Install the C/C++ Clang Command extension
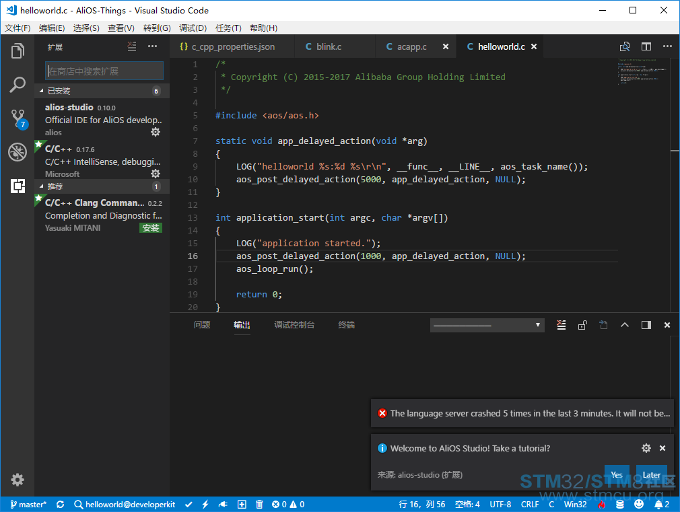This screenshot has height=512, width=680. [x=151, y=228]
